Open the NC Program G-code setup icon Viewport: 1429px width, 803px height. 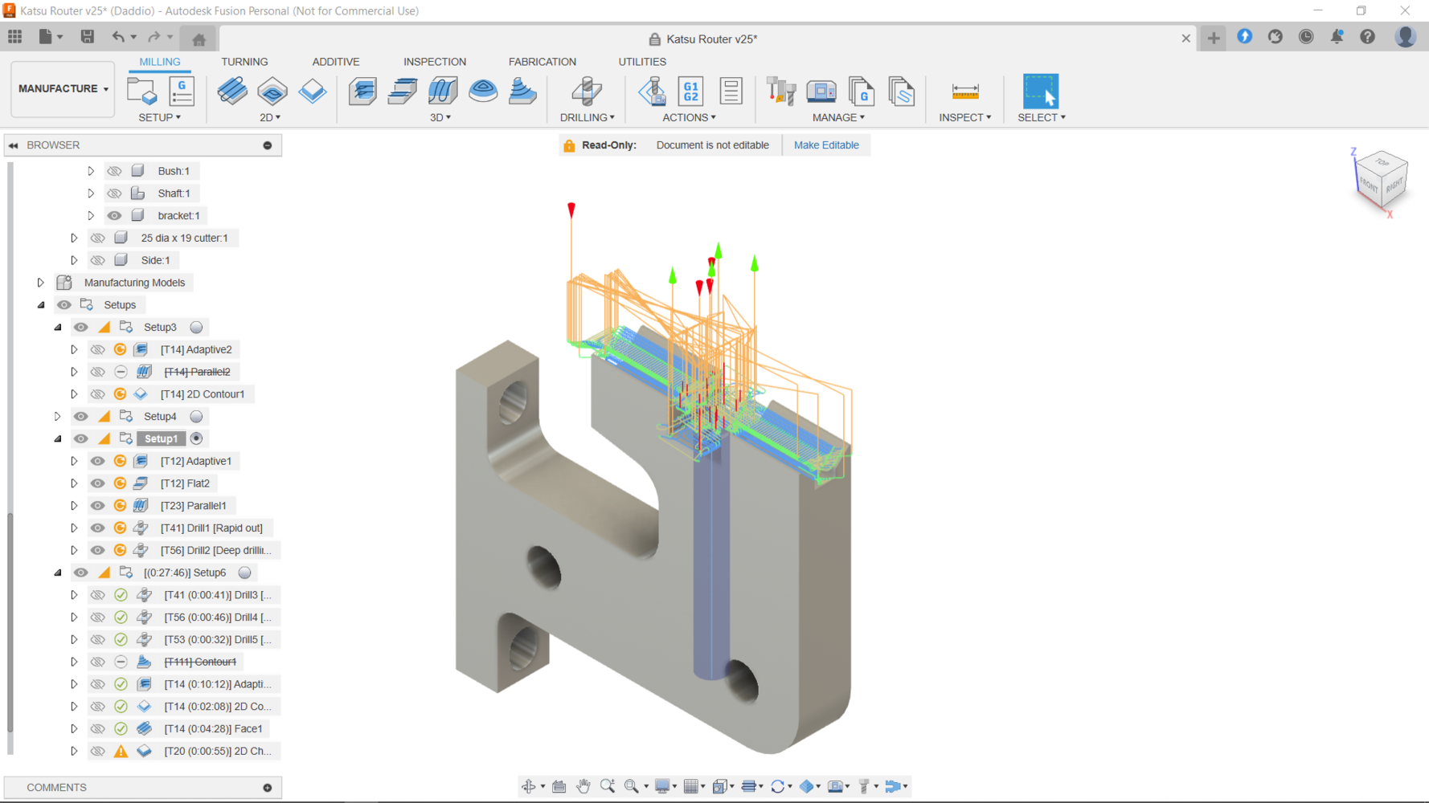coord(182,92)
